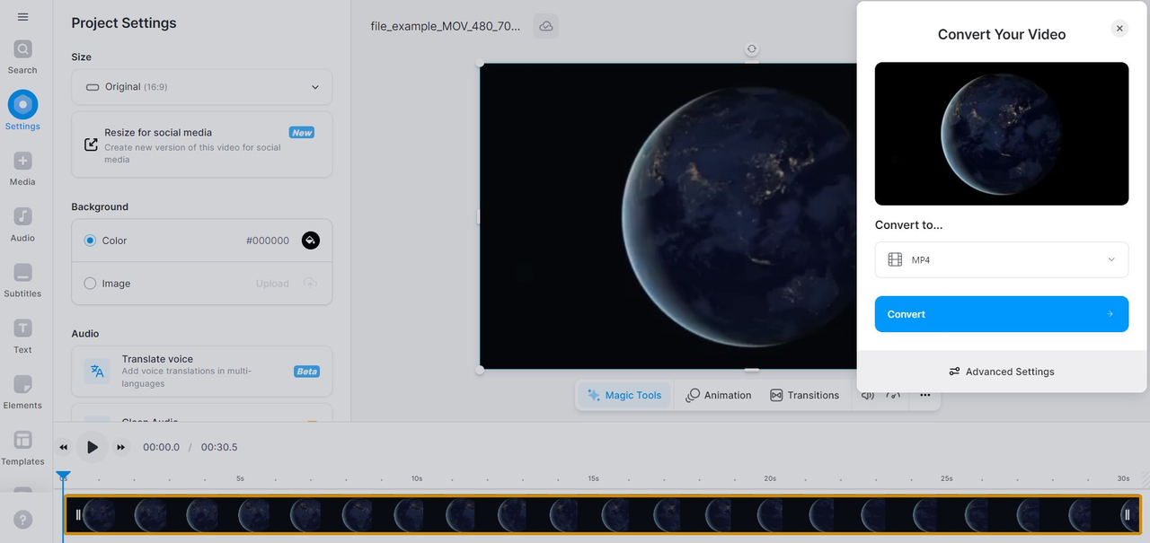1150x543 pixels.
Task: Skip forward in the timeline
Action: (x=120, y=447)
